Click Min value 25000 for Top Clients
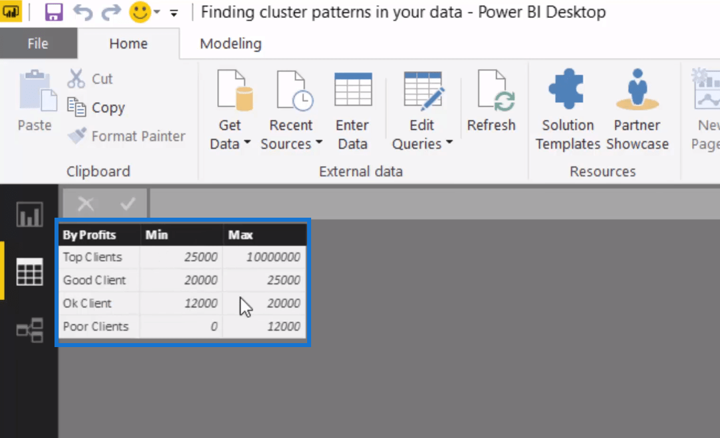The image size is (720, 438). coord(181,257)
